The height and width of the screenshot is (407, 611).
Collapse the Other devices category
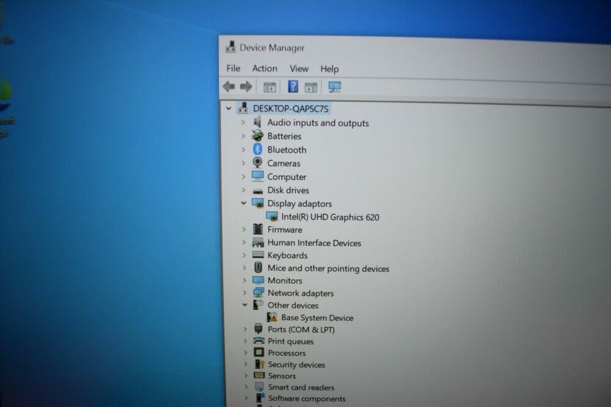pyautogui.click(x=244, y=304)
